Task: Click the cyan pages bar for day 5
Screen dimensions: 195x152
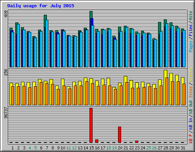Action: click(35, 52)
